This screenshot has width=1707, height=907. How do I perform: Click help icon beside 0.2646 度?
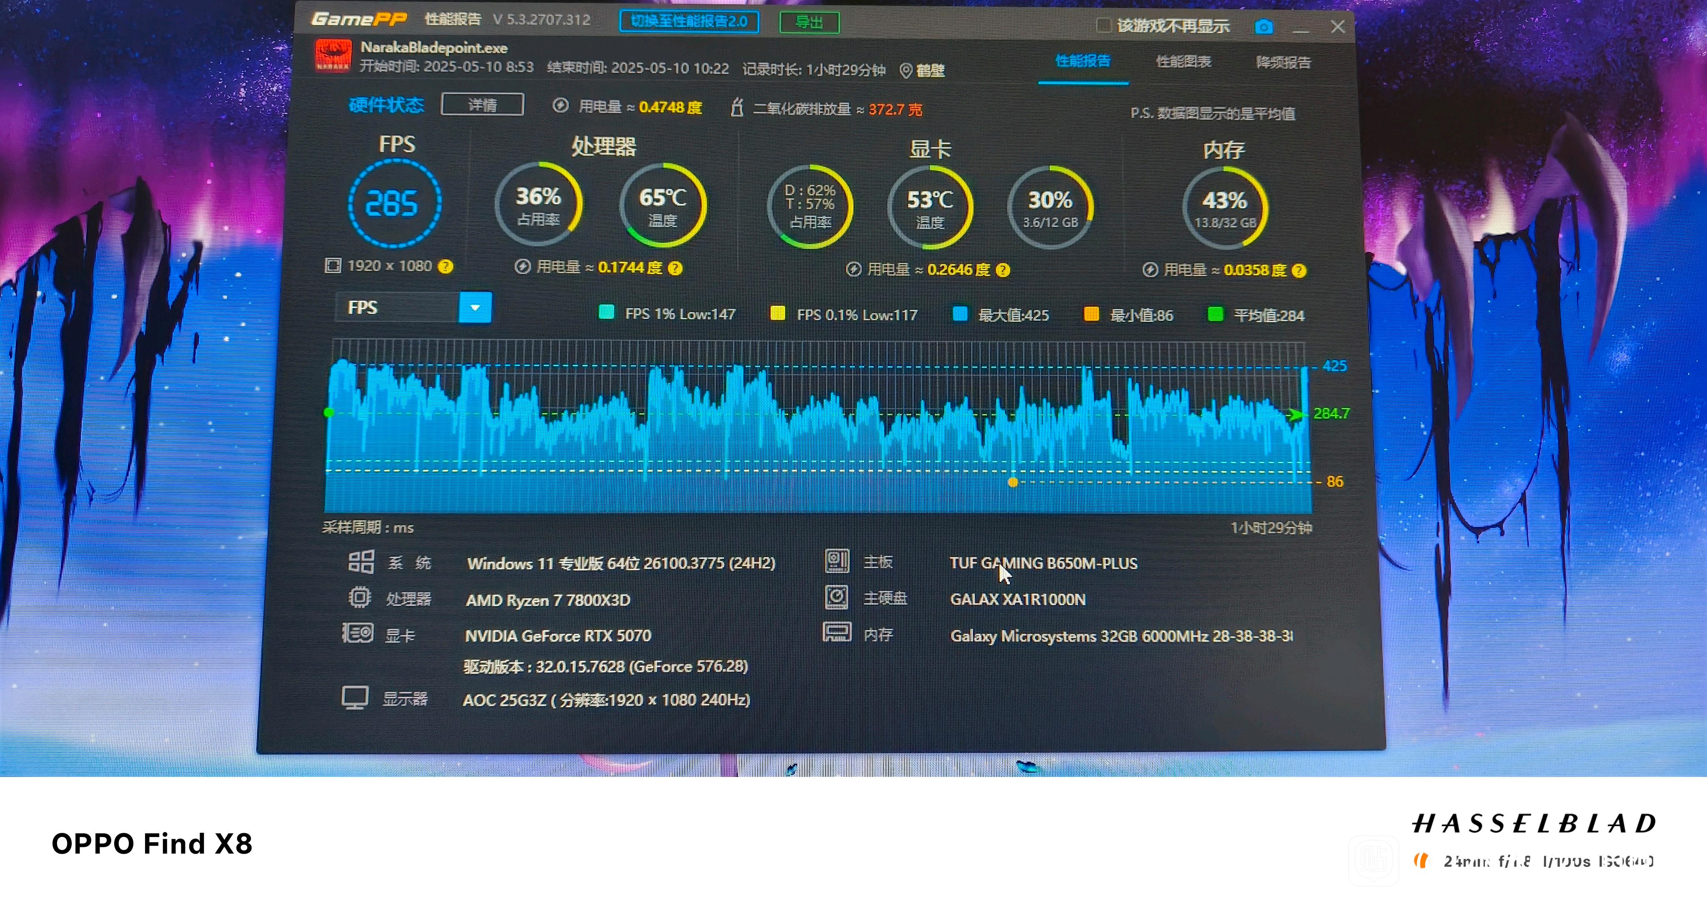pyautogui.click(x=1003, y=270)
